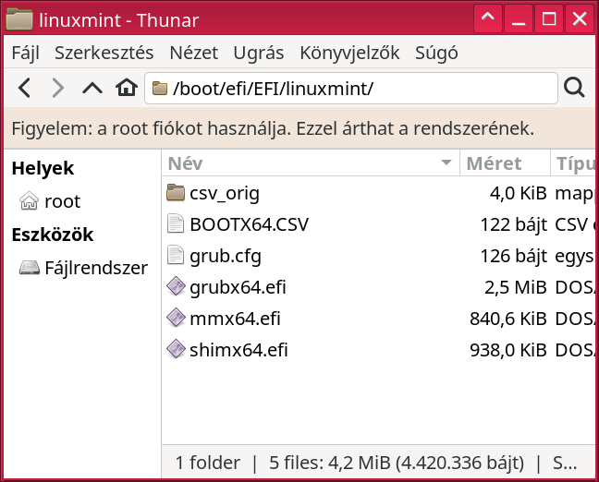Sort by the Típus column header
The height and width of the screenshot is (482, 599).
(575, 163)
